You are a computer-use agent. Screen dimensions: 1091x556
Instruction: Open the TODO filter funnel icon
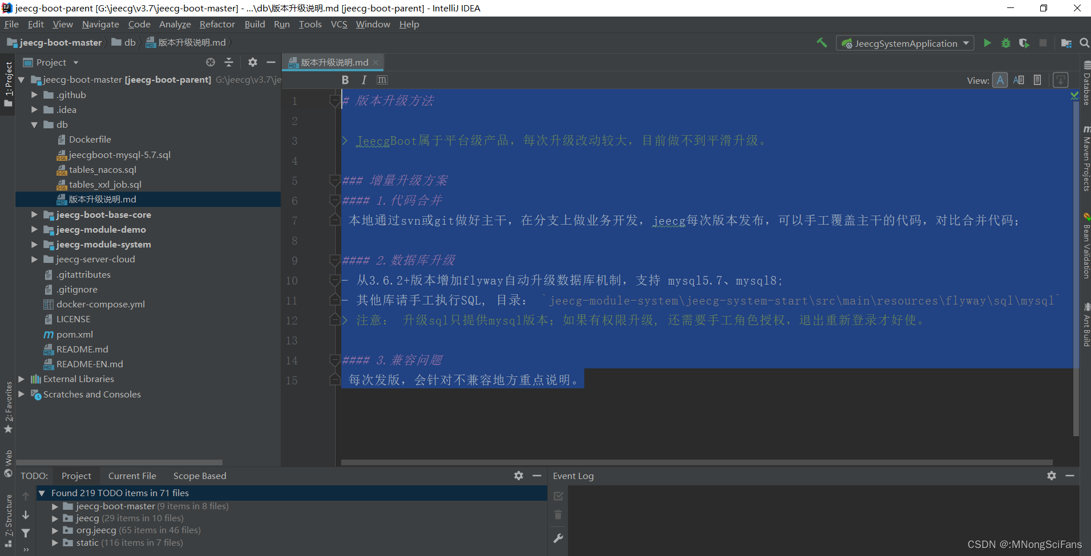pos(26,533)
